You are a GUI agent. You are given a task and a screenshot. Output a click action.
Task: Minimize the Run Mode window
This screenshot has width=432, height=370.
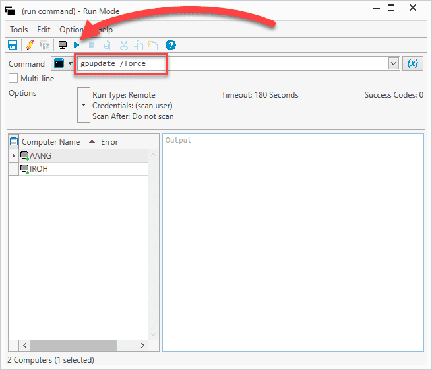pyautogui.click(x=377, y=9)
